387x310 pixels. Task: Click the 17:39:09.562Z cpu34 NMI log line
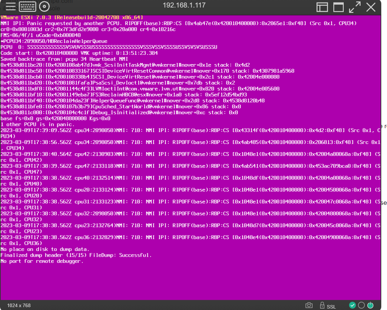click(x=191, y=133)
